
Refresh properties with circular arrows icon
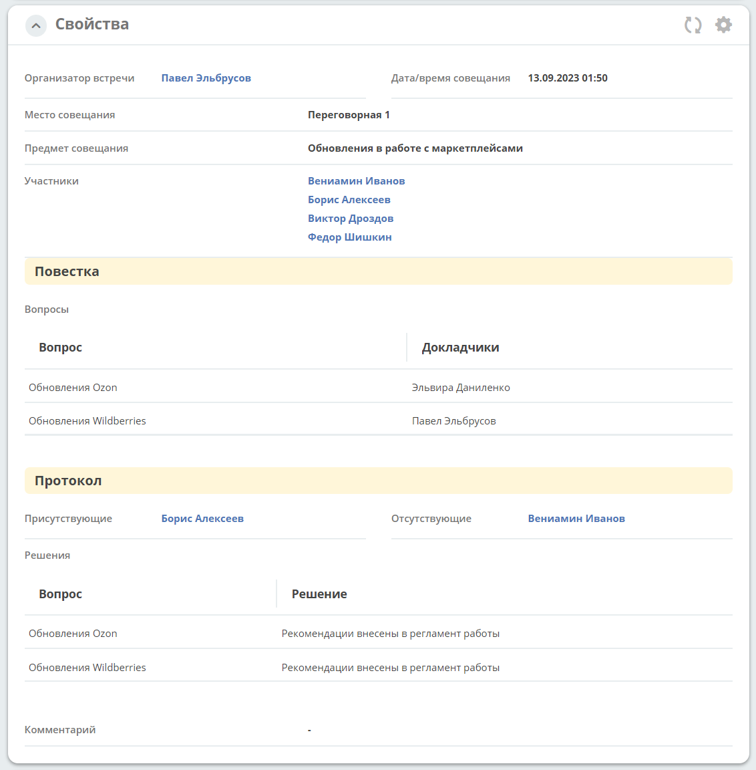click(x=693, y=25)
